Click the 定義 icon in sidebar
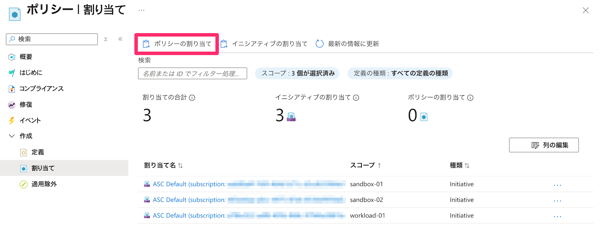The image size is (600, 239). pyautogui.click(x=23, y=152)
